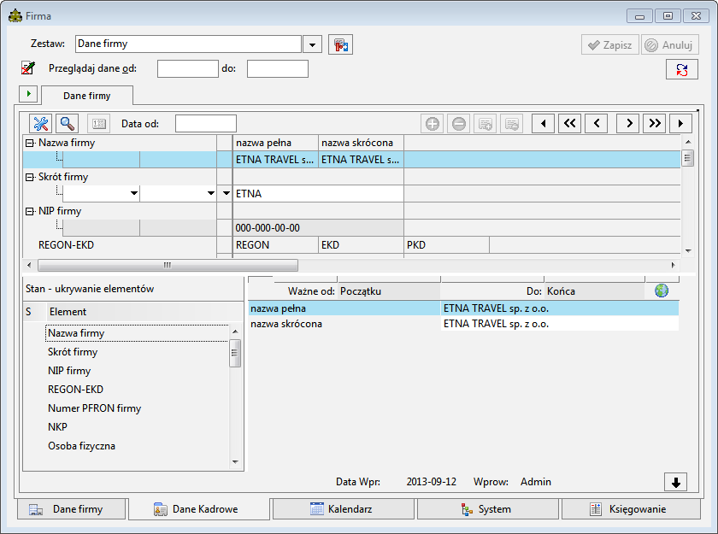Switch to Księgowanie tab
The width and height of the screenshot is (718, 534).
pos(631,509)
